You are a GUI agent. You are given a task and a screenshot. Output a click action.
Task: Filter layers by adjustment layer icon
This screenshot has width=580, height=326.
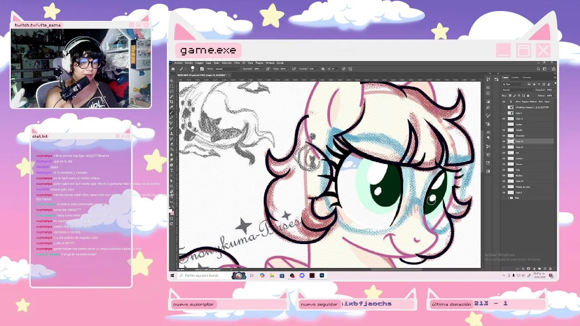[534, 84]
